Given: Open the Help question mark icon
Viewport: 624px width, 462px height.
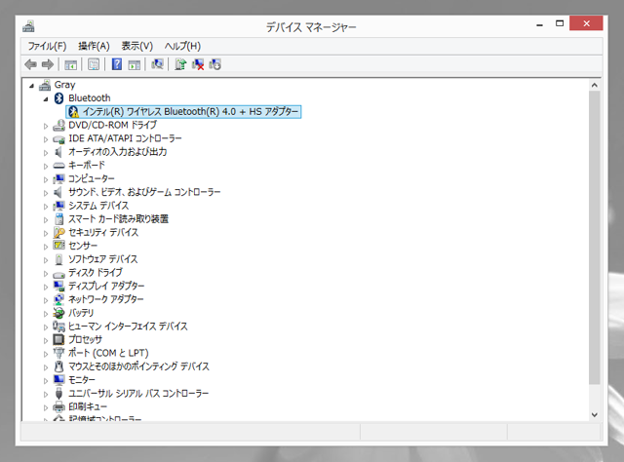Looking at the screenshot, I should [117, 64].
